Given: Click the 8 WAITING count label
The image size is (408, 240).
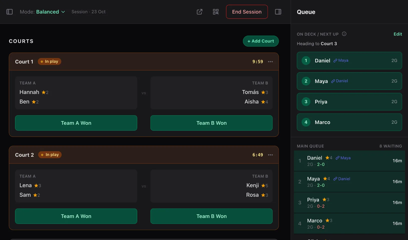Looking at the screenshot, I should coord(391,146).
